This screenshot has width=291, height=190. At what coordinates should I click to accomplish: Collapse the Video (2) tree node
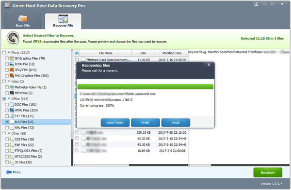(x=9, y=81)
